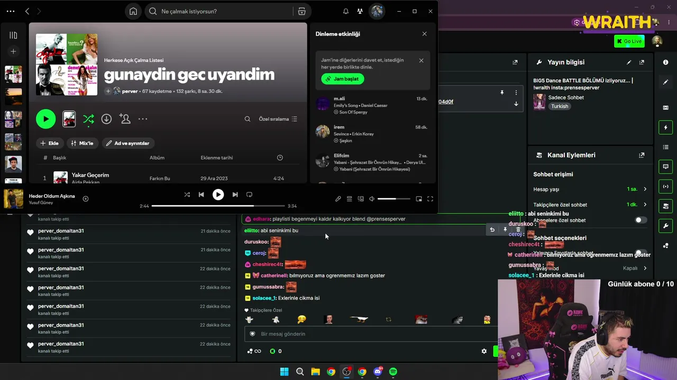Select the Yakar Geçerim track row

168,177
